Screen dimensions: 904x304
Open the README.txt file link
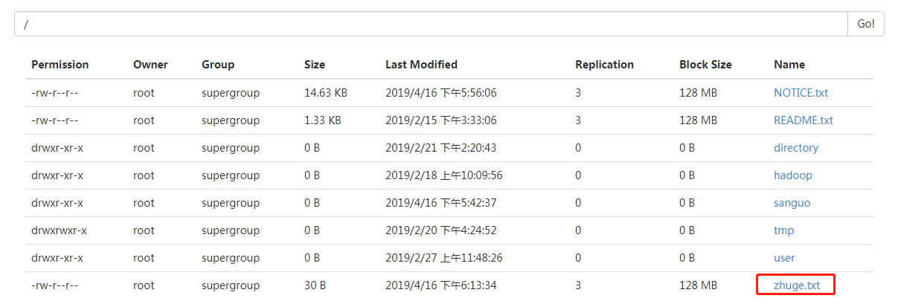click(804, 120)
